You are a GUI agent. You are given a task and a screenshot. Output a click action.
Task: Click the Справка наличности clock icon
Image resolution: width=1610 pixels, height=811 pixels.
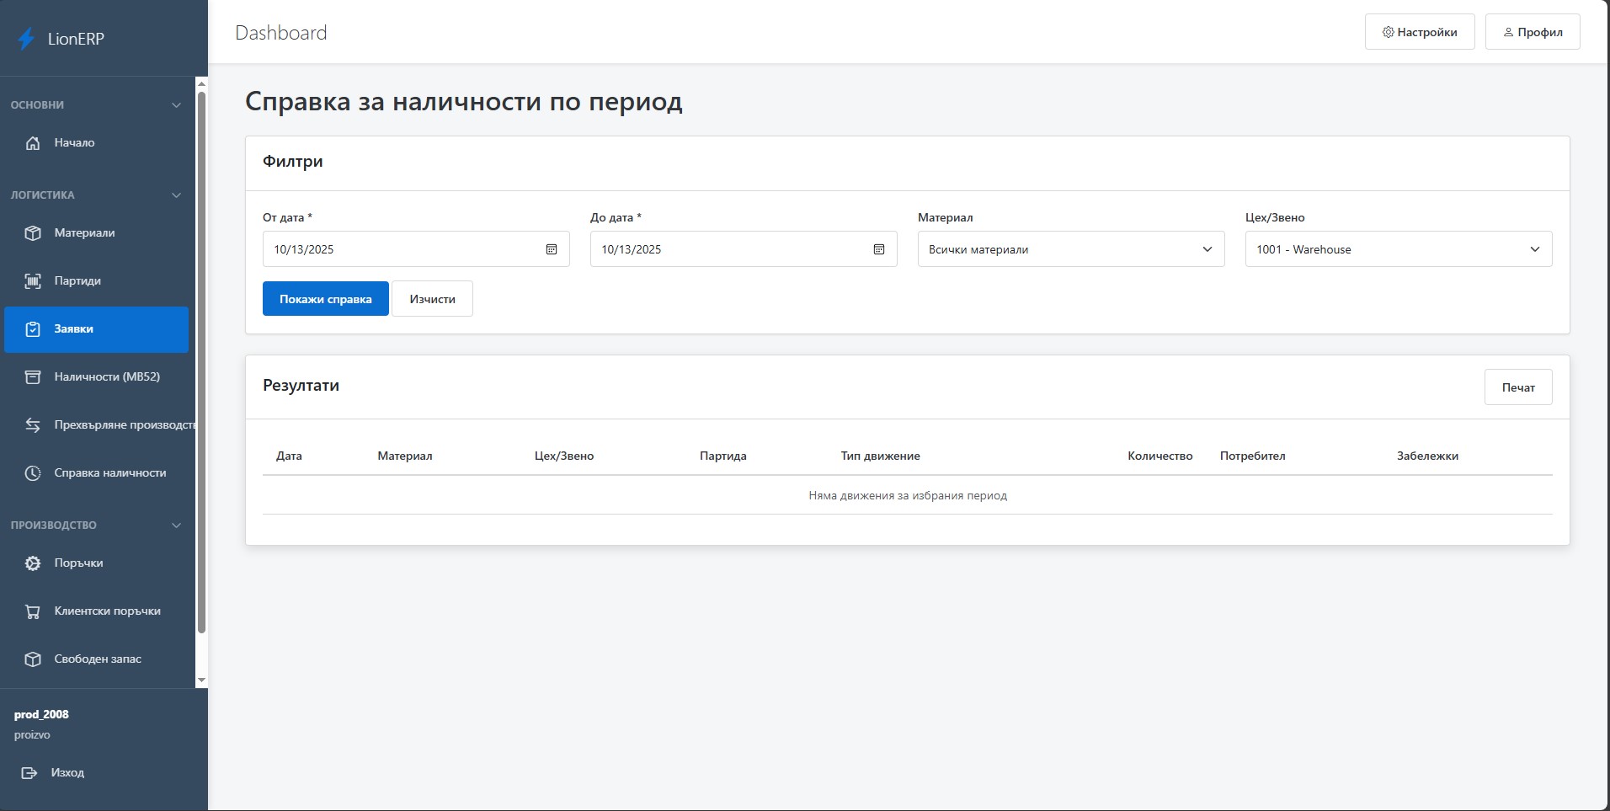(32, 472)
